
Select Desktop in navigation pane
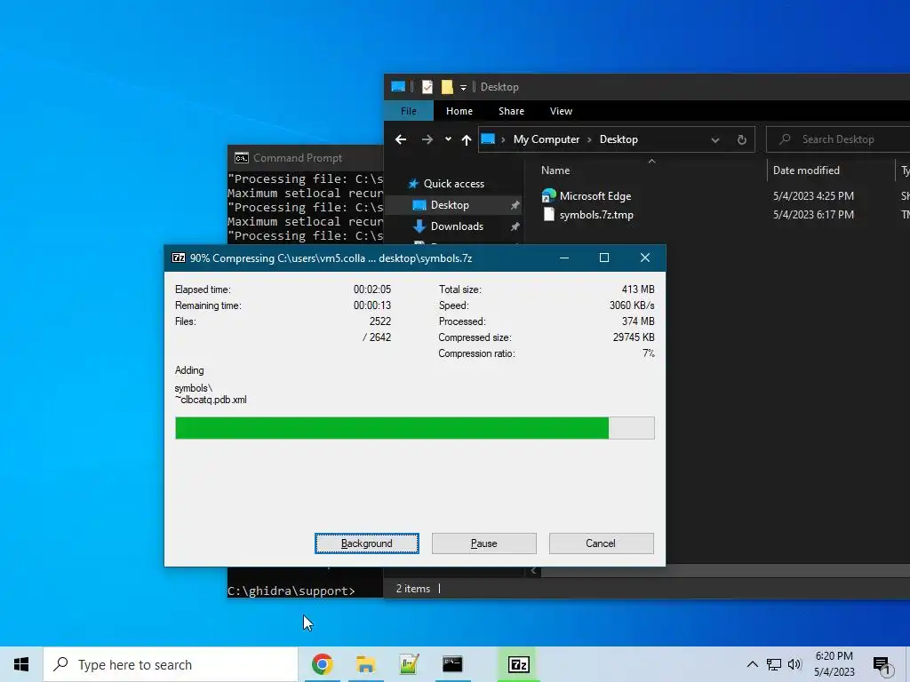pyautogui.click(x=450, y=205)
